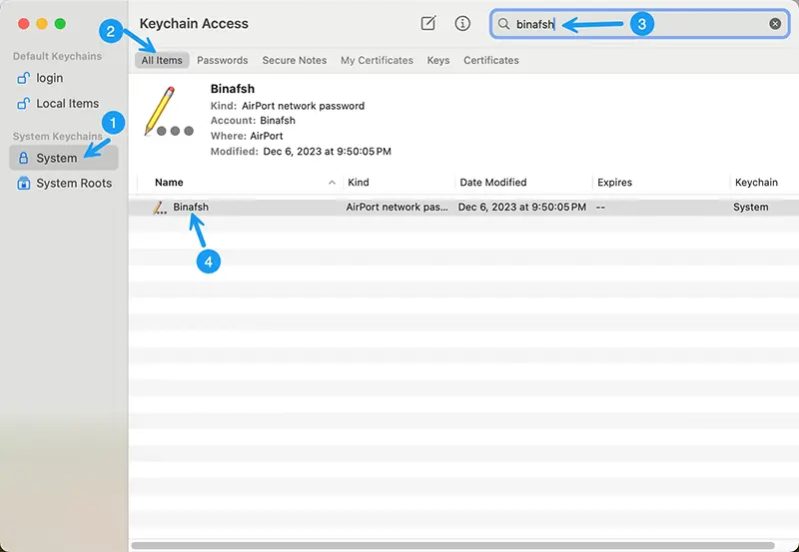Click the Expires -- cell
799x552 pixels.
[x=601, y=207]
